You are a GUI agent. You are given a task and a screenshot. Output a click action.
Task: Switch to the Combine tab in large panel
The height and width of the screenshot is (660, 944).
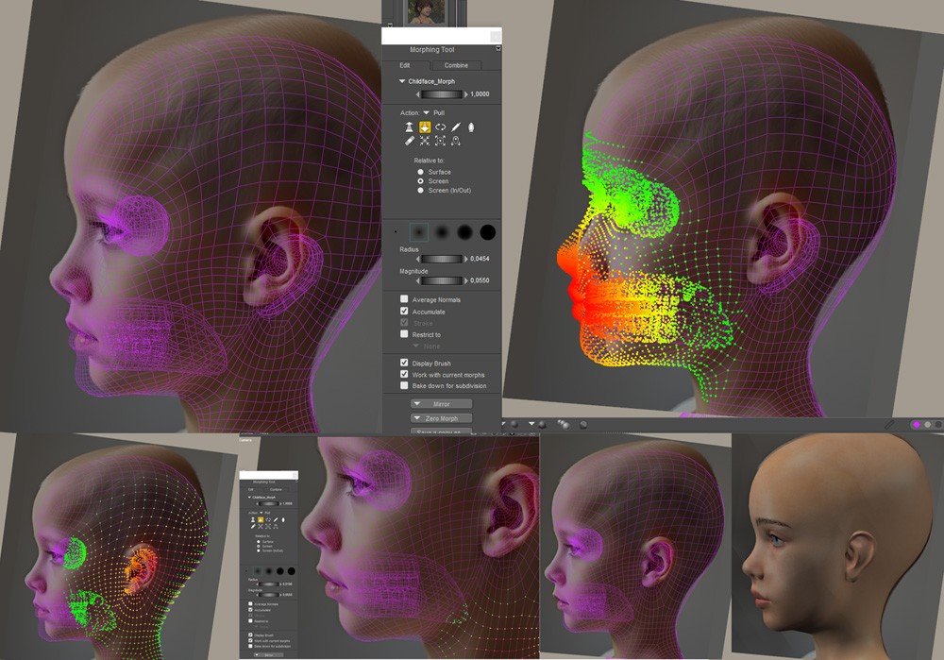tap(456, 65)
